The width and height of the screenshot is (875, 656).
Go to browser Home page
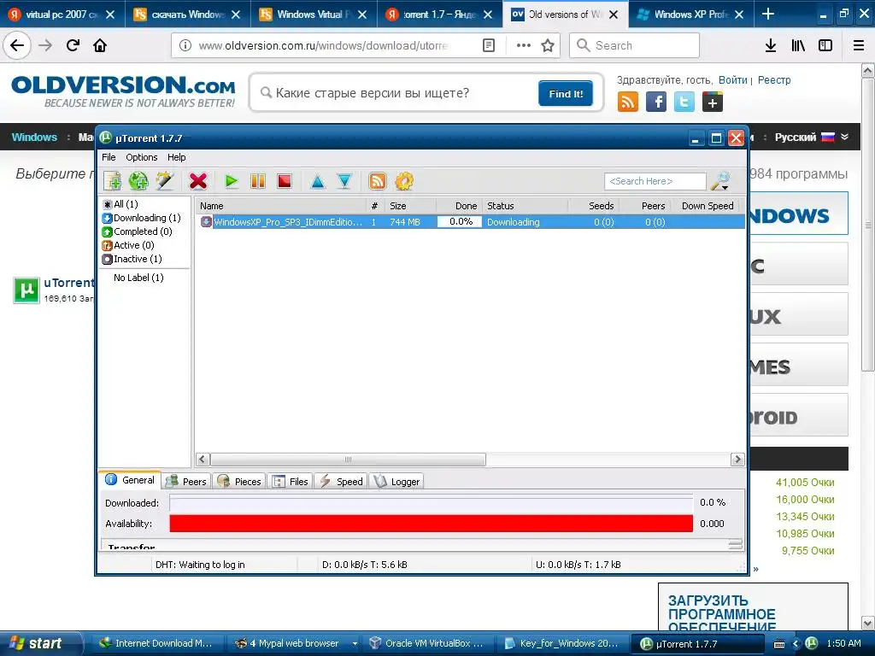click(100, 46)
